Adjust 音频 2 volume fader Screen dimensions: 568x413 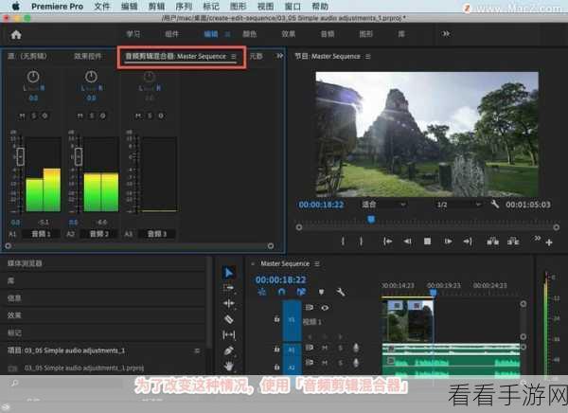pyautogui.click(x=79, y=156)
